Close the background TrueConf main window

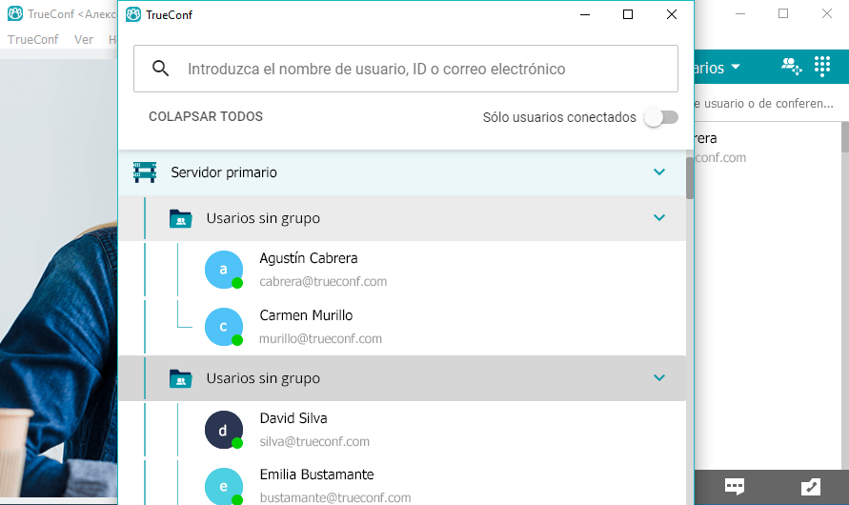(827, 13)
